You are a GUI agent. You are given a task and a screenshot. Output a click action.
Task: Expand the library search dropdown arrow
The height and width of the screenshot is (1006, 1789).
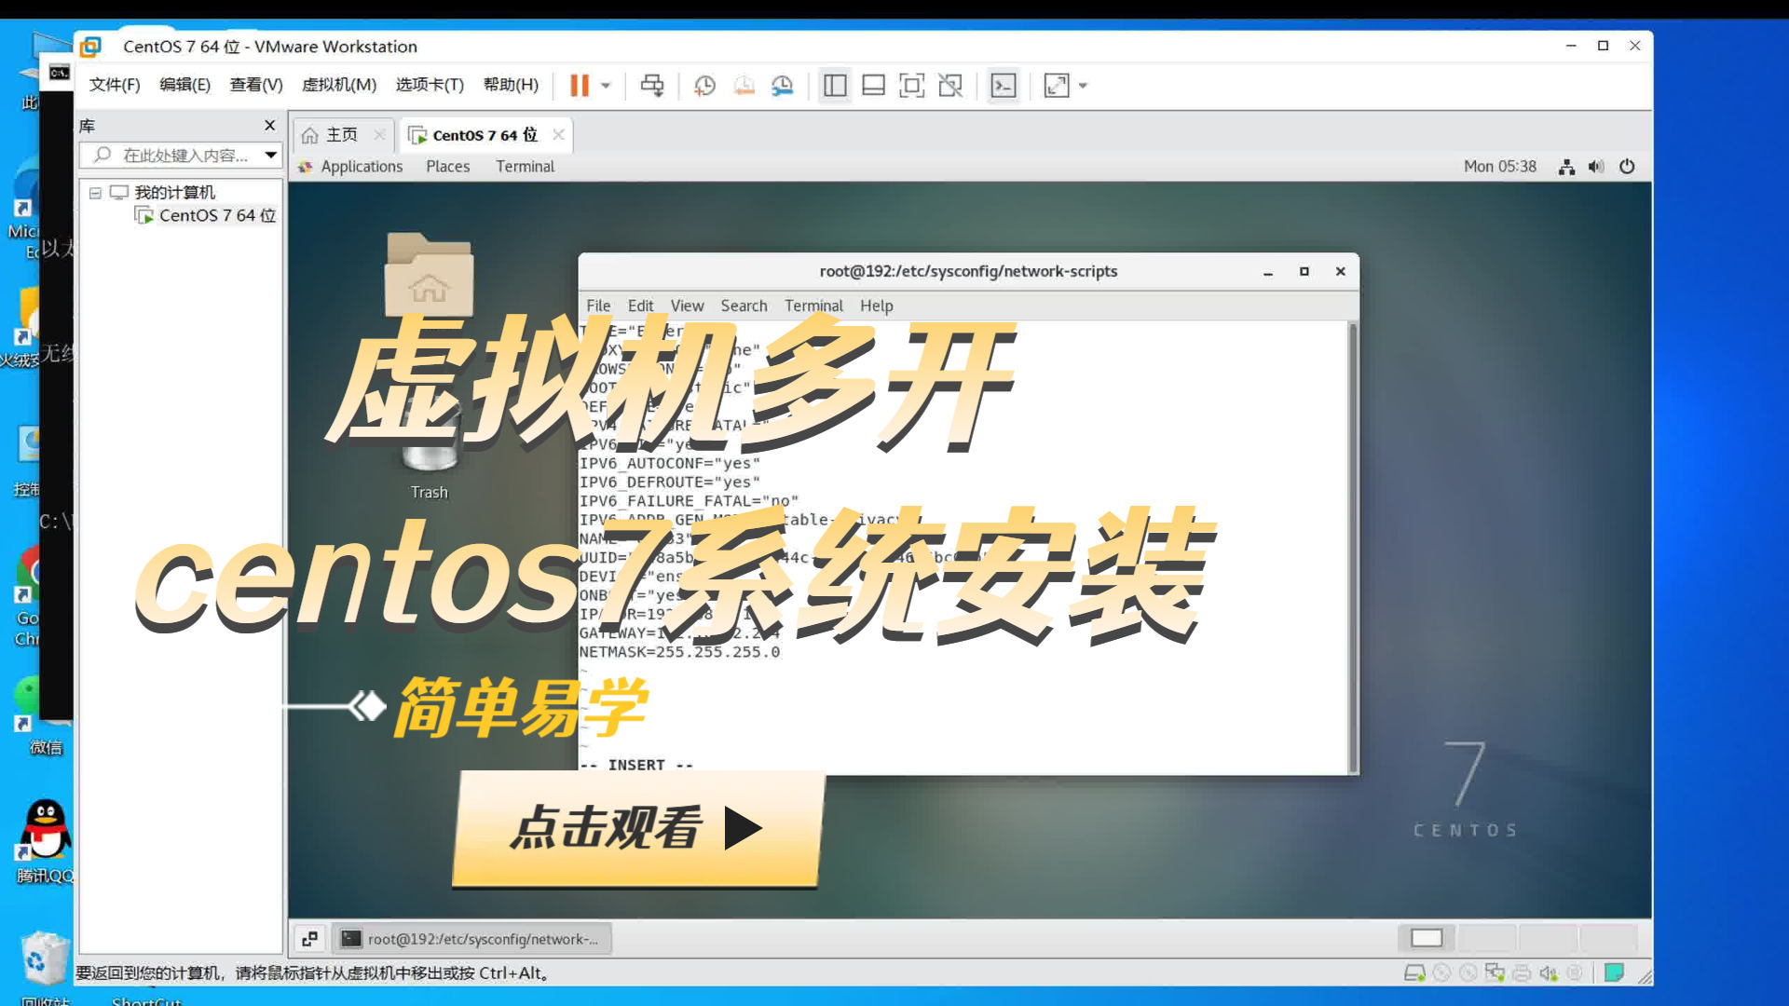coord(270,155)
